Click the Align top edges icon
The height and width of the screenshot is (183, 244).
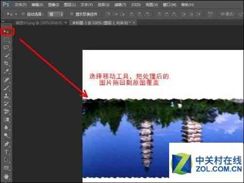click(x=107, y=14)
